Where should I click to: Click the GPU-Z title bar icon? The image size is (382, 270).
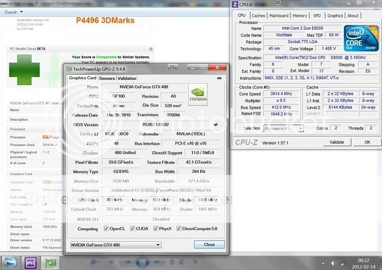pyautogui.click(x=69, y=69)
